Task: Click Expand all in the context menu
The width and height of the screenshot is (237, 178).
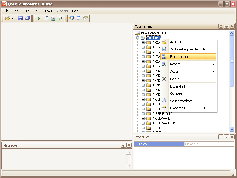Action: [177, 86]
